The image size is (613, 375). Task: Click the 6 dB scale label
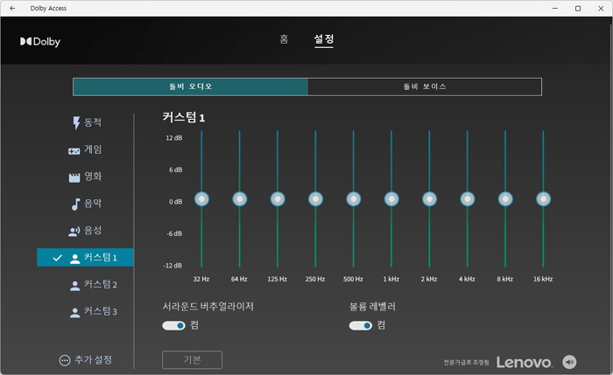pyautogui.click(x=175, y=170)
